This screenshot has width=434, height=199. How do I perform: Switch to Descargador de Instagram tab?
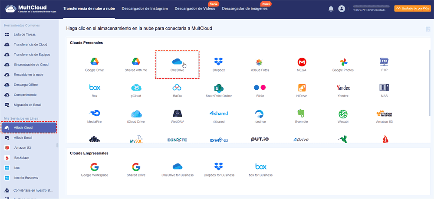(x=145, y=9)
